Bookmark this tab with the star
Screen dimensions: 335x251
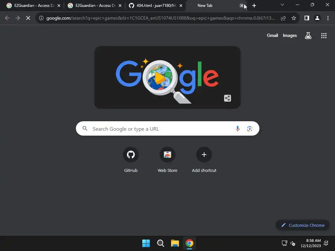[x=294, y=18]
